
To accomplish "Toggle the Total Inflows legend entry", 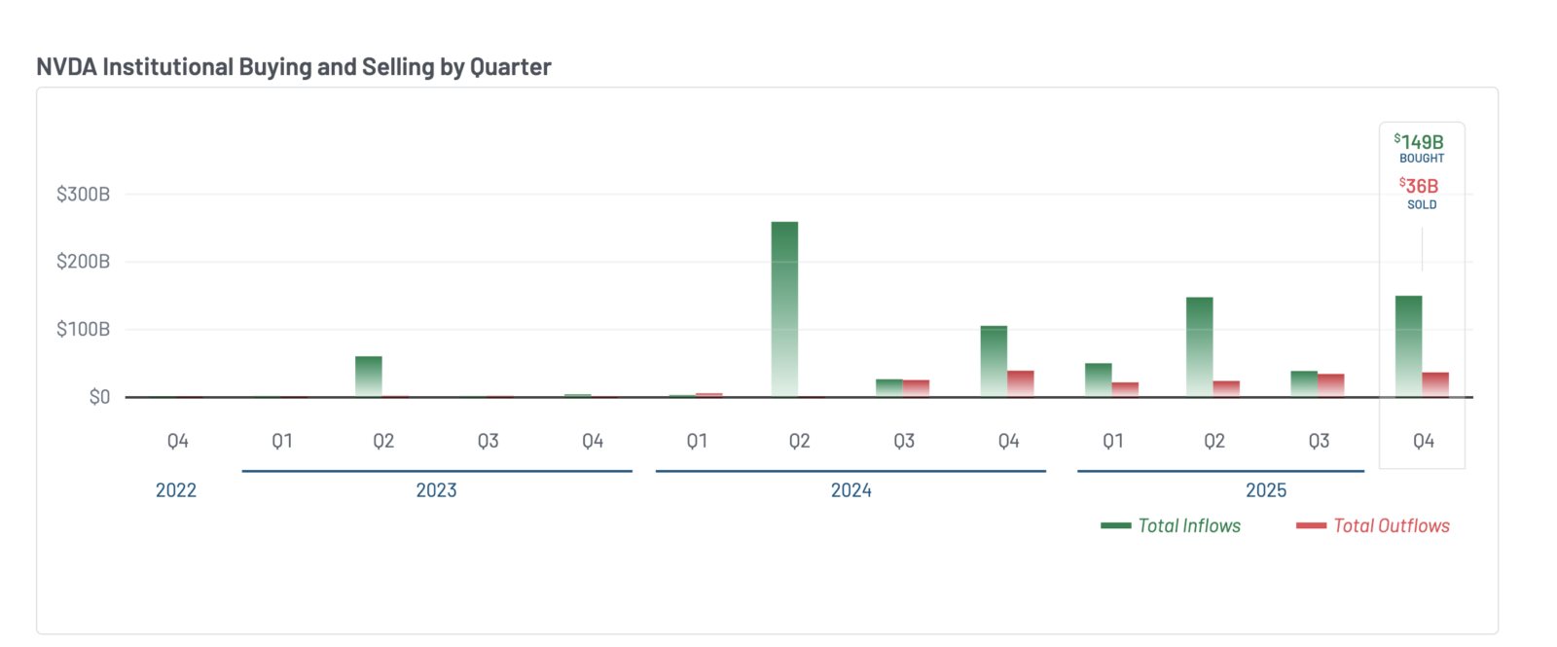I will coord(1171,525).
